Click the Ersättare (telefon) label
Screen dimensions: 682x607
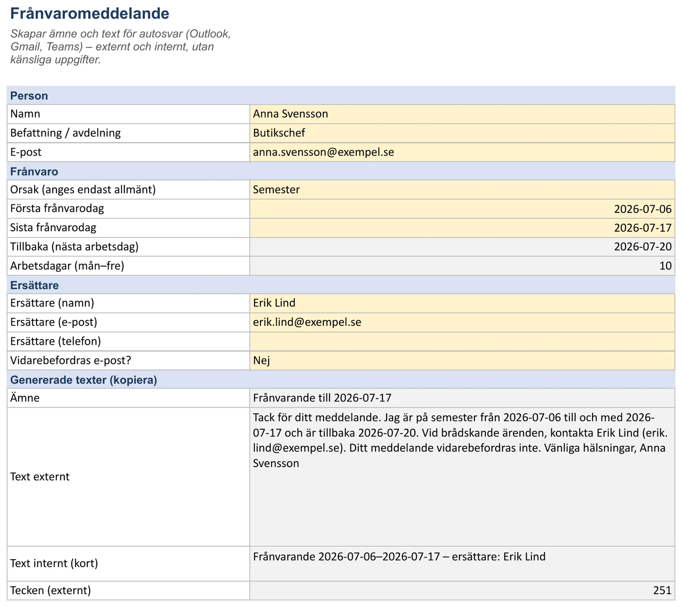click(x=55, y=341)
